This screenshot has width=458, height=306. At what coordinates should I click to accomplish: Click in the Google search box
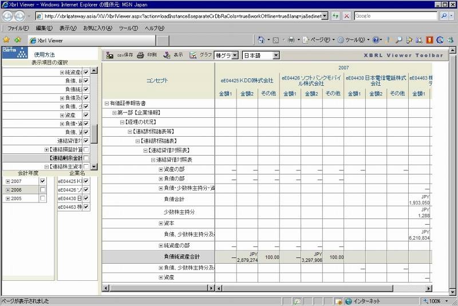(x=396, y=16)
